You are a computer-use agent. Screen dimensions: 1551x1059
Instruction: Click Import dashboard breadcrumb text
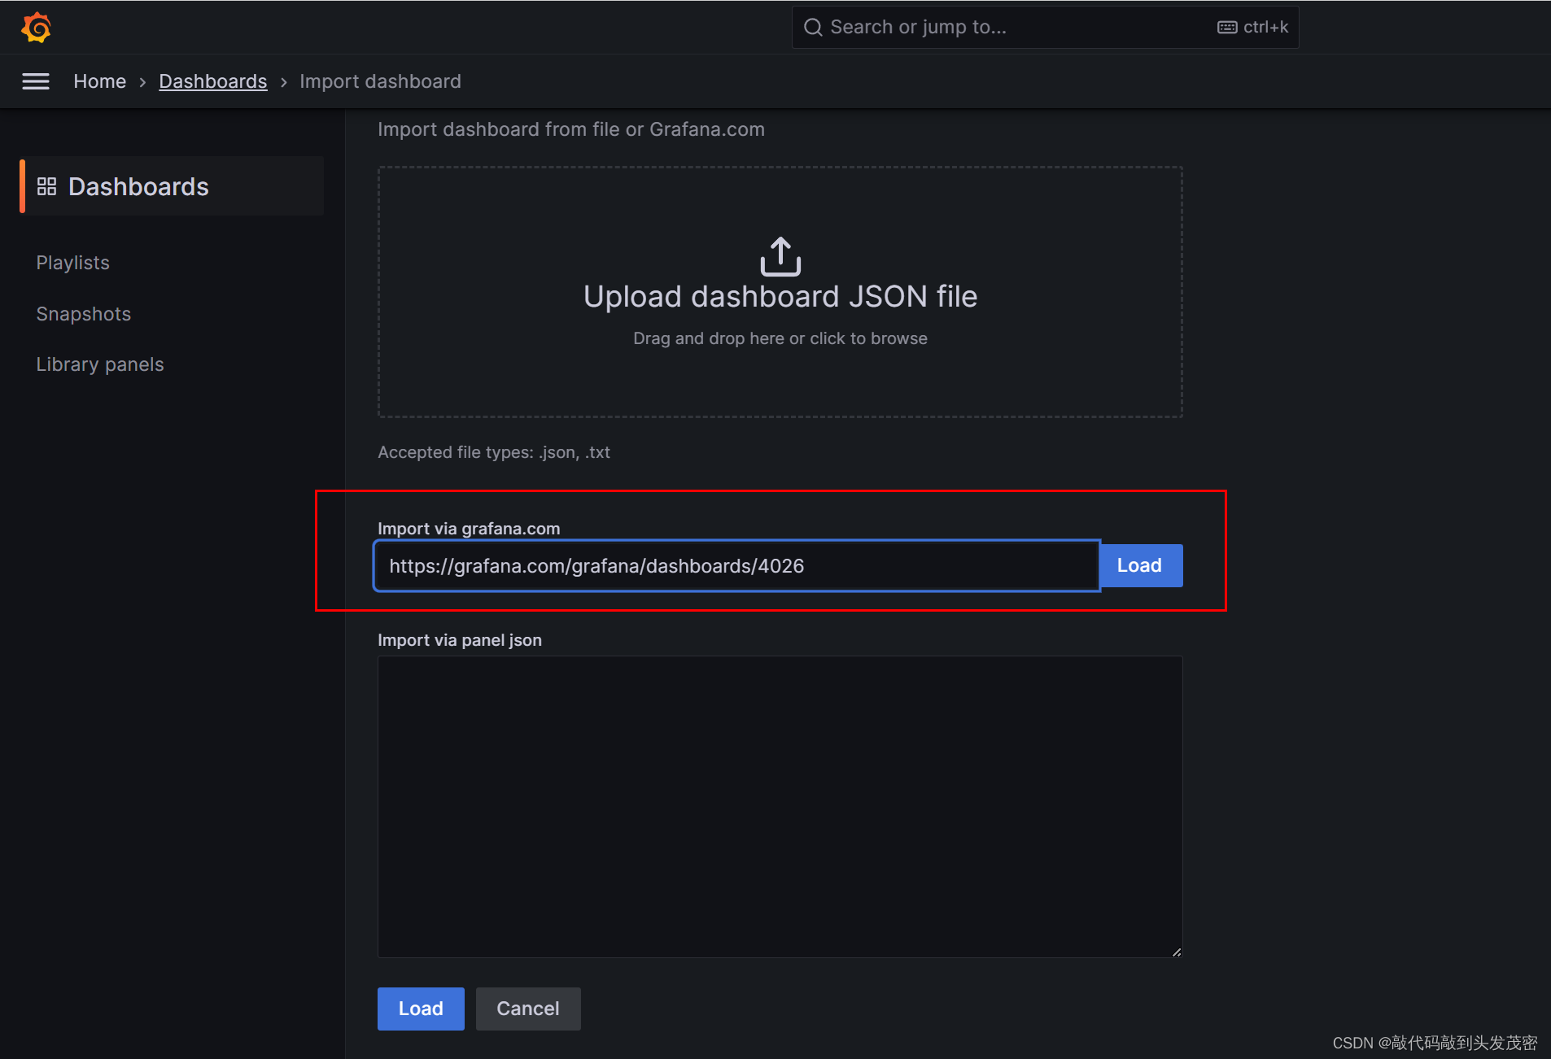(380, 81)
